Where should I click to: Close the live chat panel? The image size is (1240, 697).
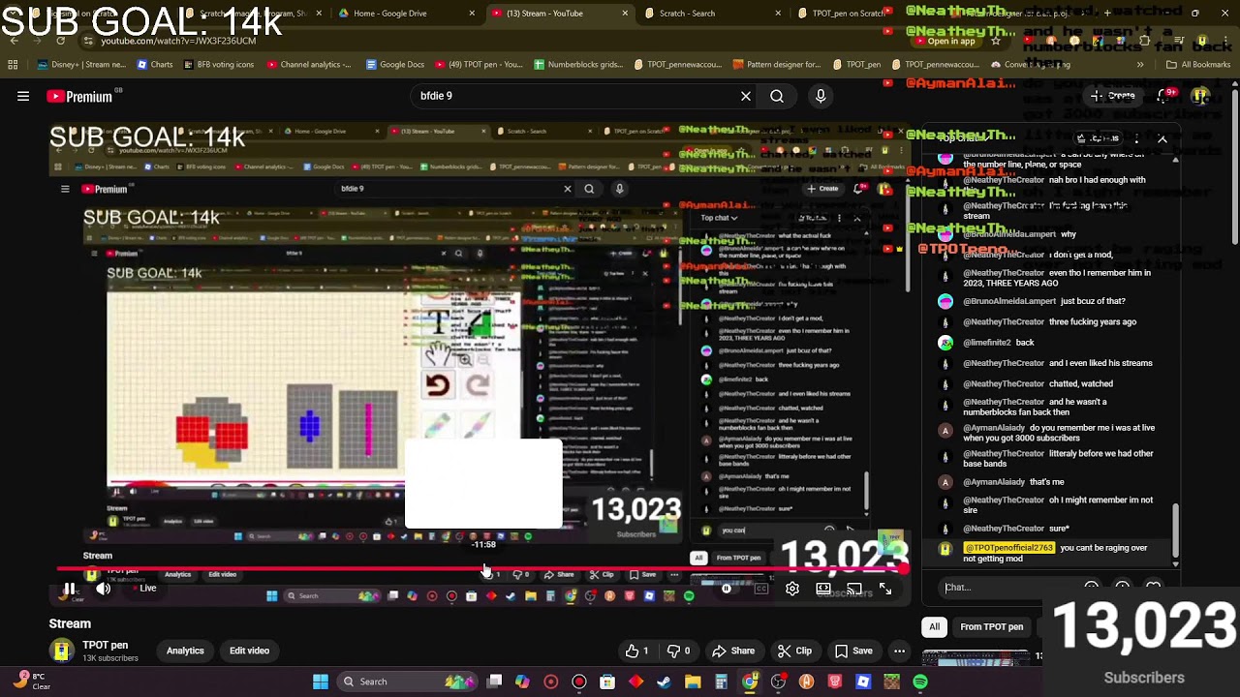[x=1162, y=138]
